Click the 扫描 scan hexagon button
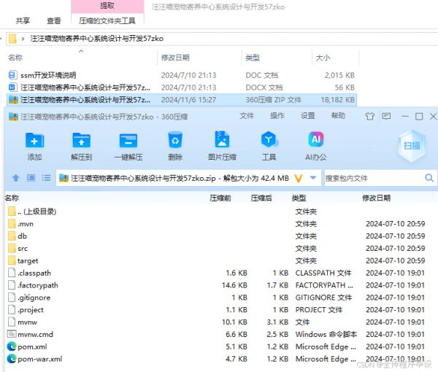Screen dimensions: 438x372 pos(412,146)
